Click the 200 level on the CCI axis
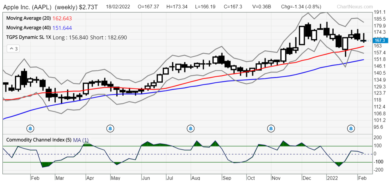This screenshot has height=182, width=389. point(378,138)
